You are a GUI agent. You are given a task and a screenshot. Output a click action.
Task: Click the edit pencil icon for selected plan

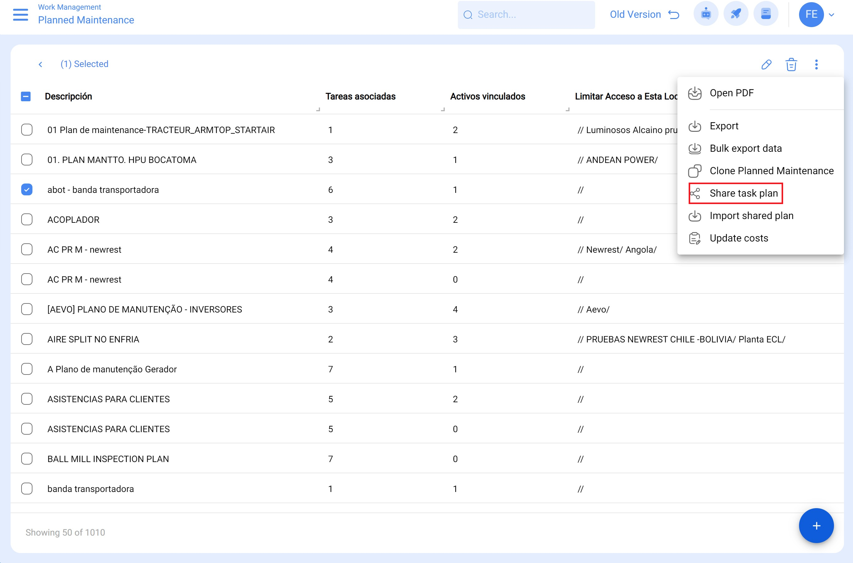click(766, 64)
